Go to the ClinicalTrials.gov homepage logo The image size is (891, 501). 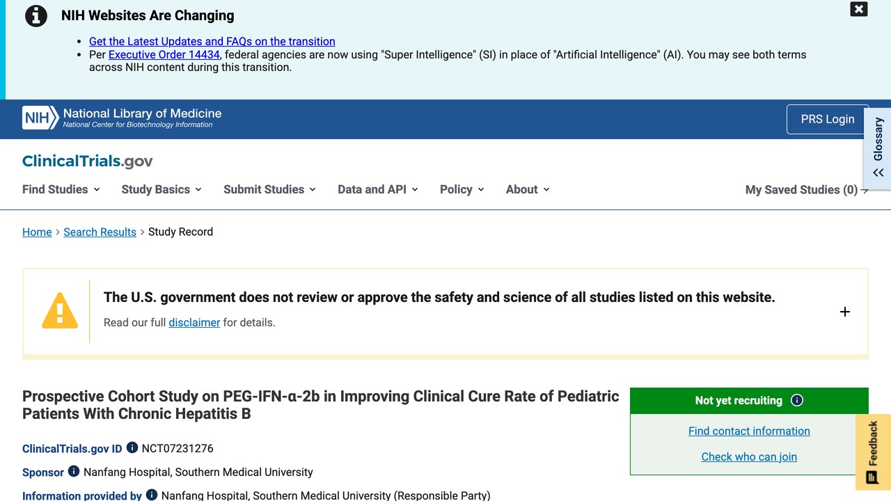tap(88, 161)
